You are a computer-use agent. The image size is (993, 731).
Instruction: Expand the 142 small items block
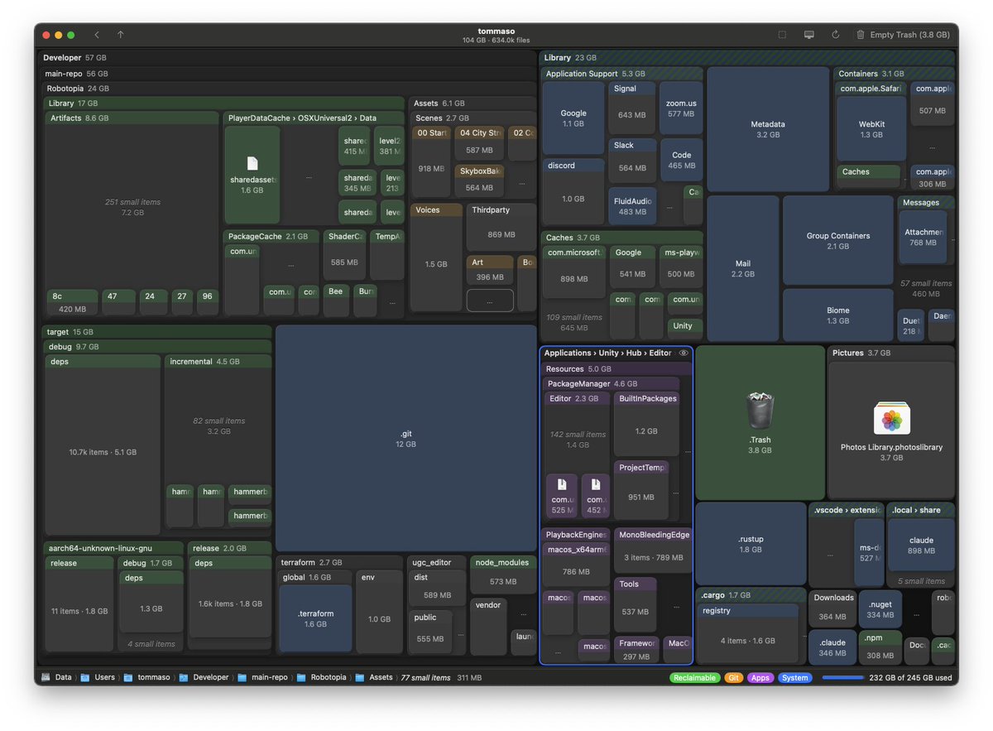578,440
